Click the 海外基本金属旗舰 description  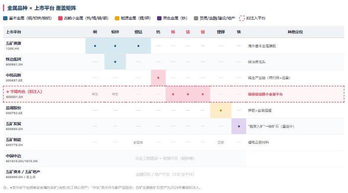[x=262, y=46]
